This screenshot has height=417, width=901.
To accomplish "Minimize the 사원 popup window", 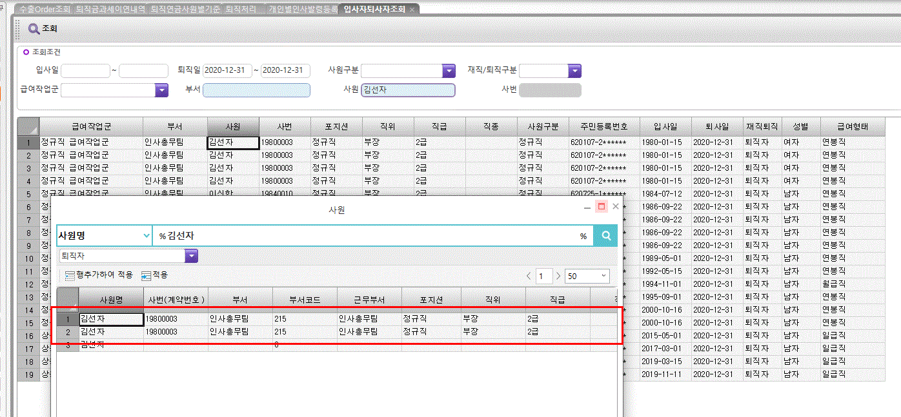I will coord(587,207).
